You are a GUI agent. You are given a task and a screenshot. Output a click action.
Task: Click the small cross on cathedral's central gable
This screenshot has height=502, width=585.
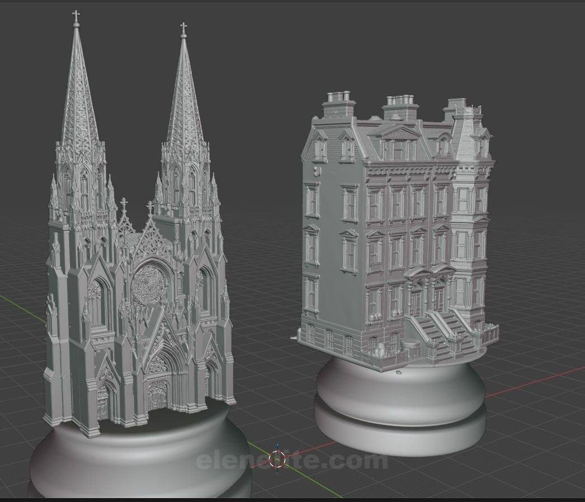[x=150, y=208]
